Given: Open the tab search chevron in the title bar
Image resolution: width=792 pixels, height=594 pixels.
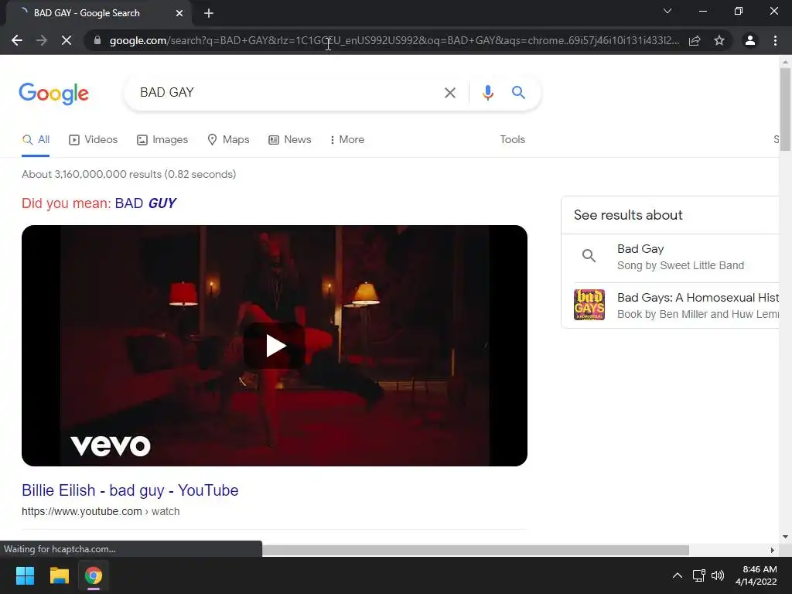Looking at the screenshot, I should pos(667,11).
